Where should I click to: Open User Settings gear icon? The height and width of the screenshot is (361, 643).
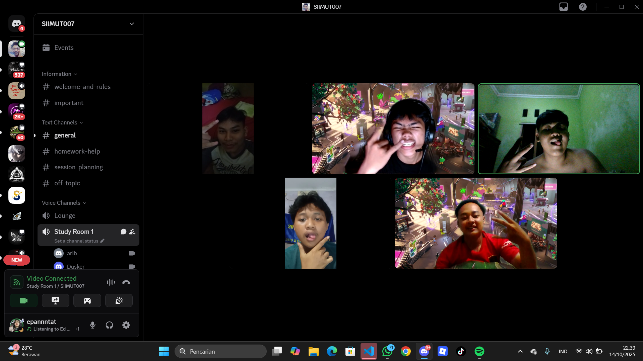(126, 325)
